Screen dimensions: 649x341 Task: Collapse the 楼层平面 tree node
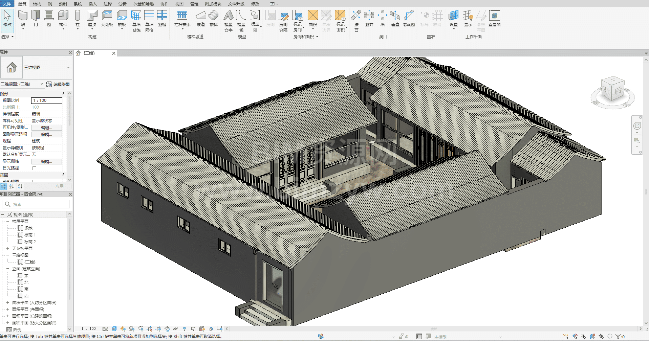tap(8, 221)
